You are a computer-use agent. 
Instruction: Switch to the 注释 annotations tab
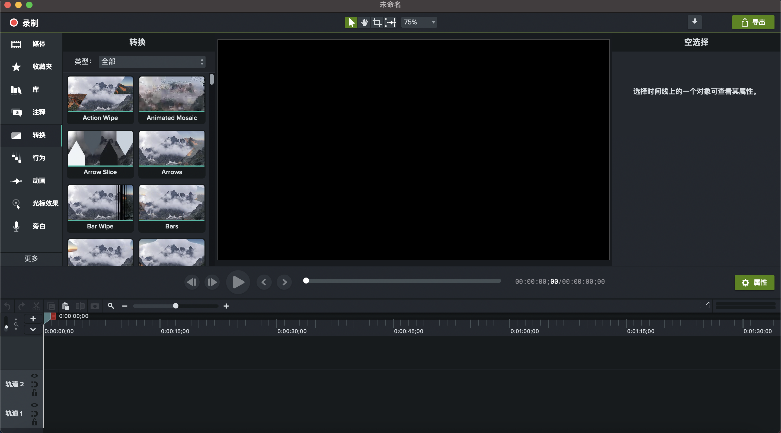pyautogui.click(x=31, y=112)
